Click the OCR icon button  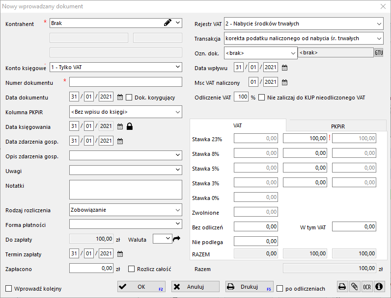(x=366, y=287)
